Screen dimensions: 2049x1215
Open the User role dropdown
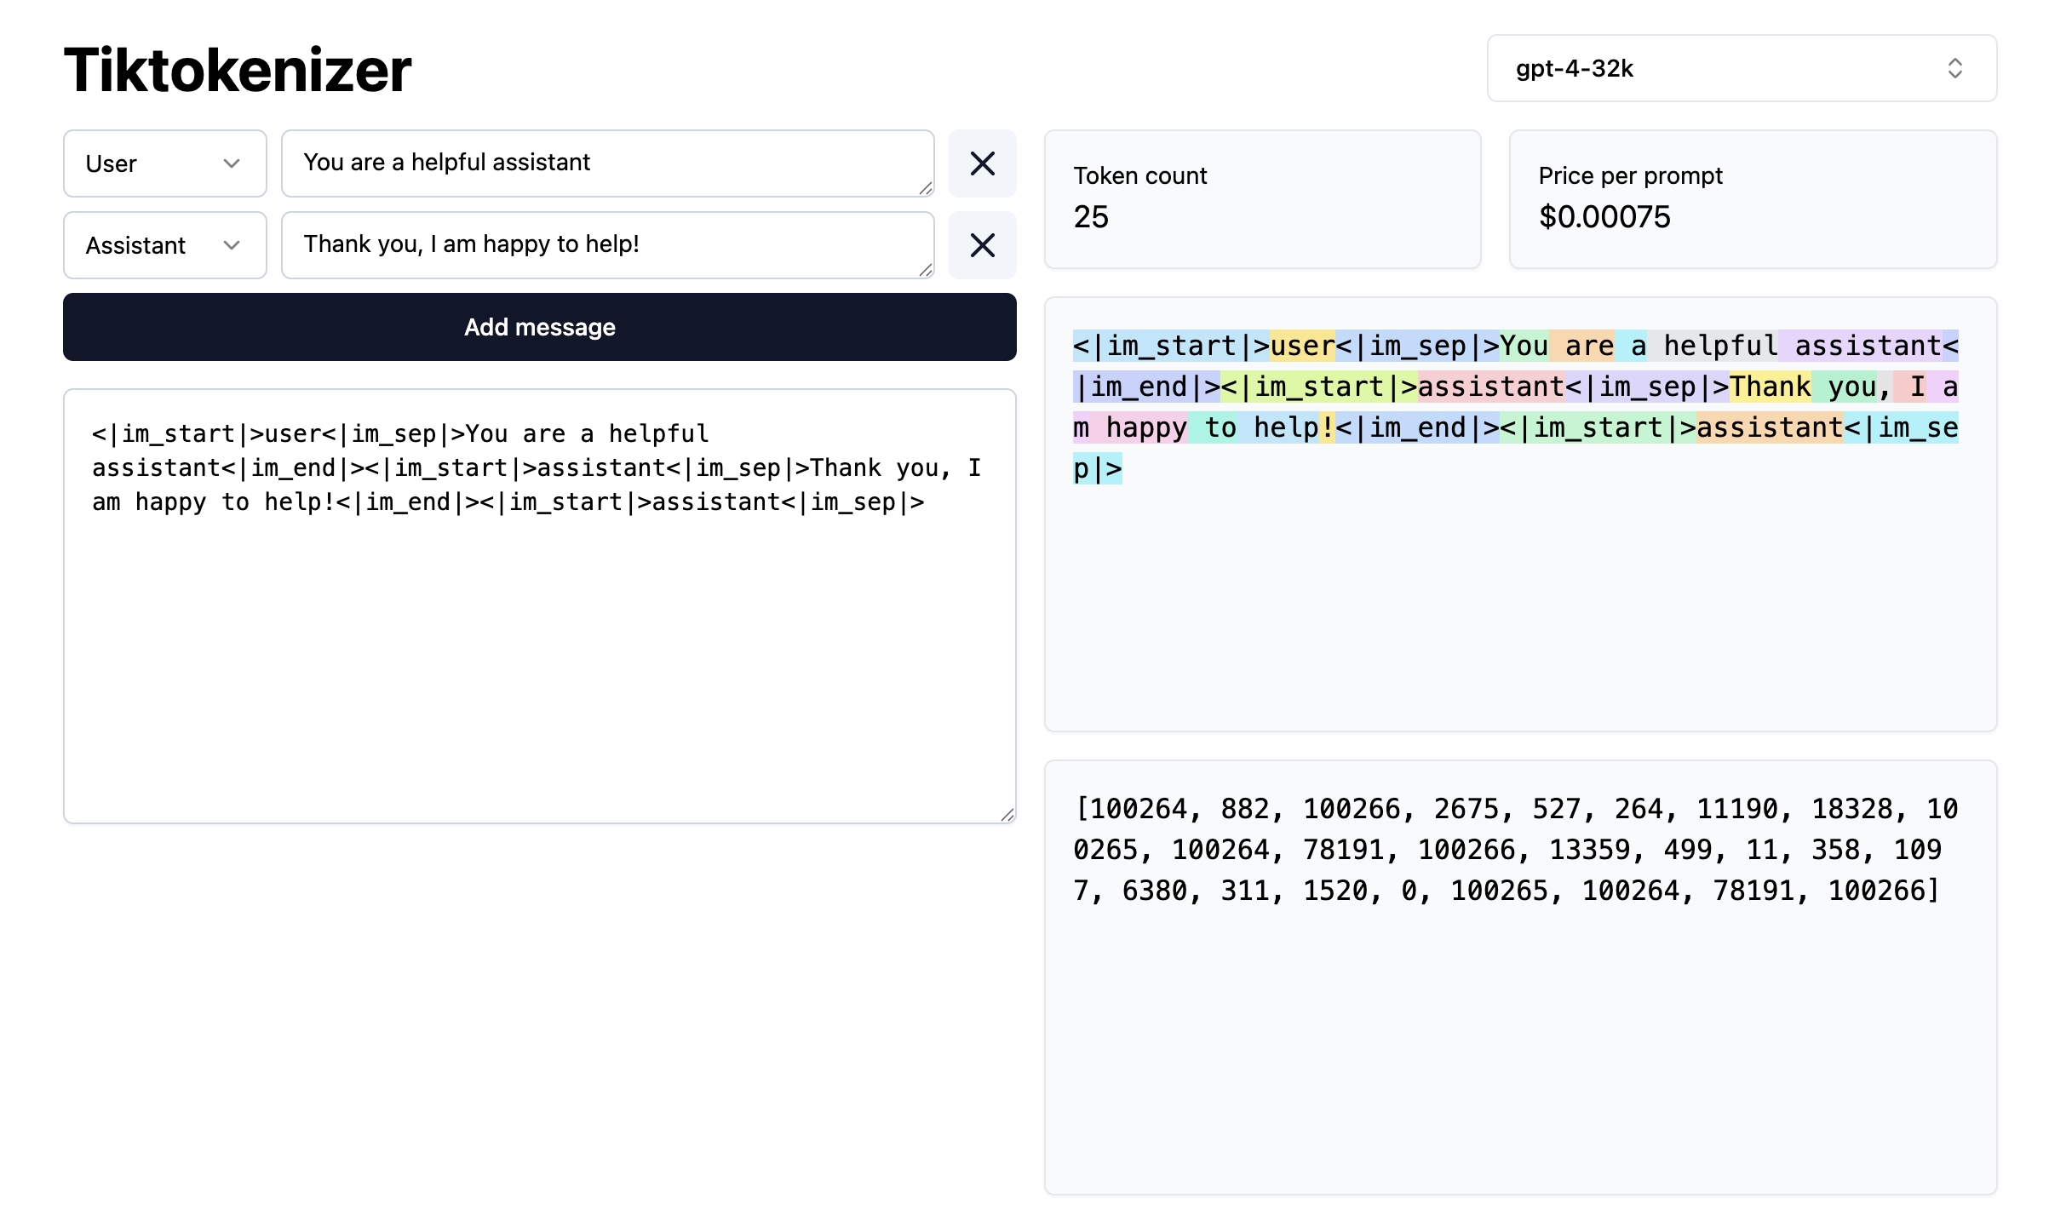[x=164, y=163]
